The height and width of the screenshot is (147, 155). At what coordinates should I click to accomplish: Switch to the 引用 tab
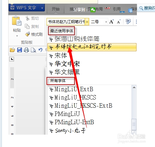(x=117, y=9)
